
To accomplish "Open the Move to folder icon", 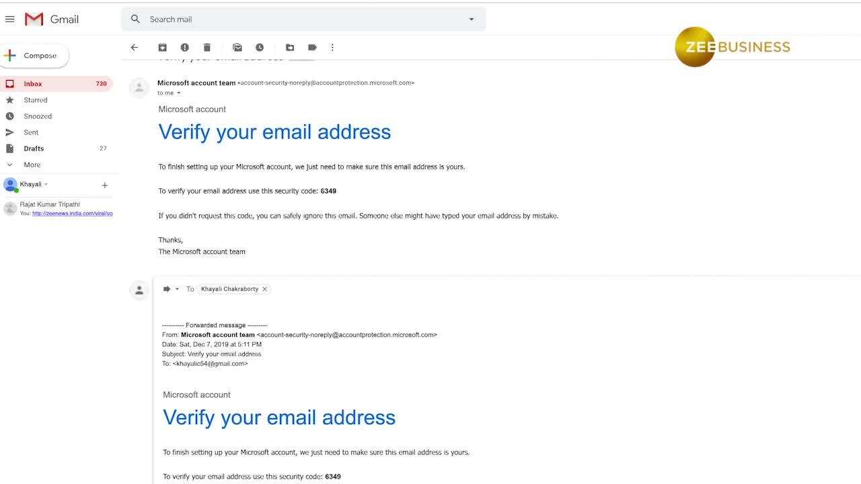I will pyautogui.click(x=289, y=47).
